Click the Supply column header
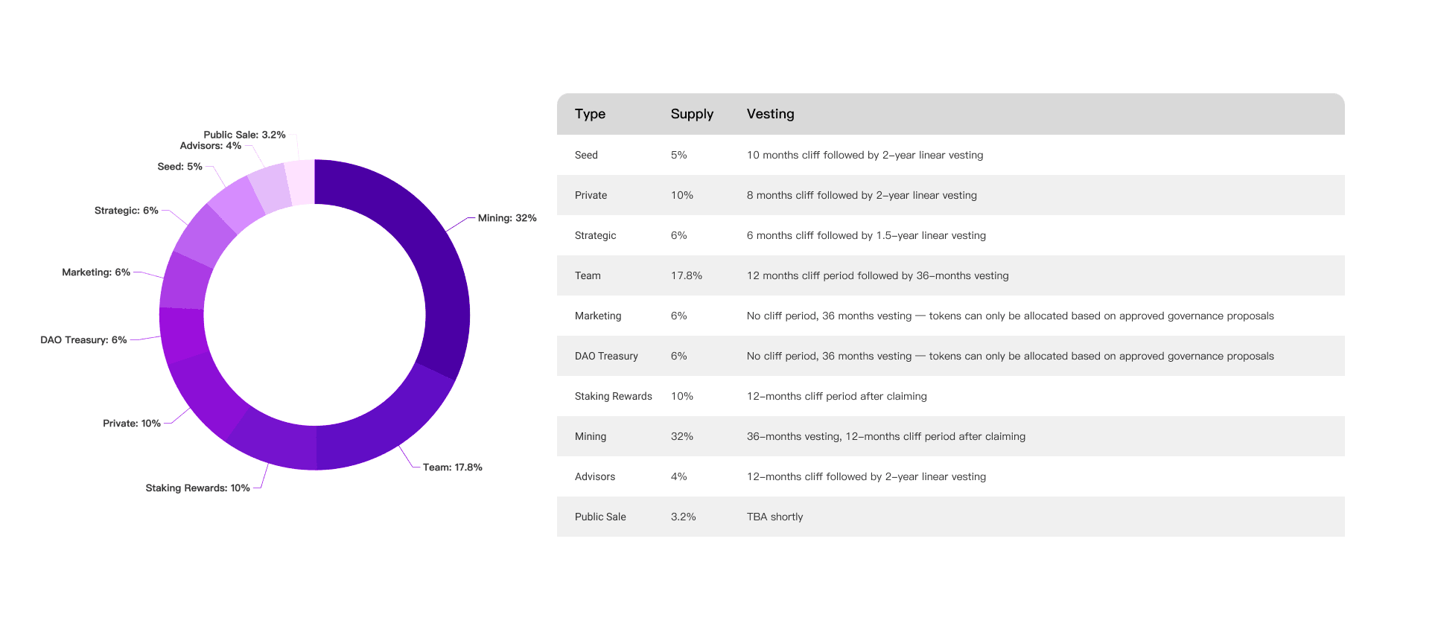The image size is (1438, 629). coord(692,114)
